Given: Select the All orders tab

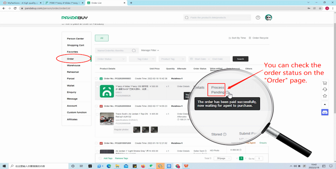Looking at the screenshot, I should (x=102, y=38).
